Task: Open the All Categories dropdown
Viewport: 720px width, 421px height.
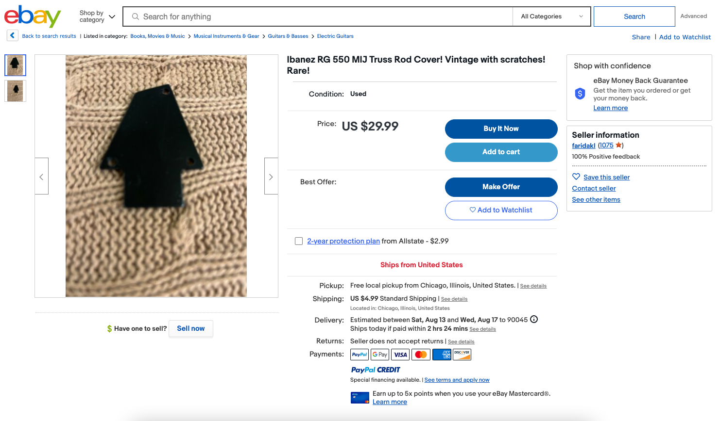Action: [x=551, y=16]
